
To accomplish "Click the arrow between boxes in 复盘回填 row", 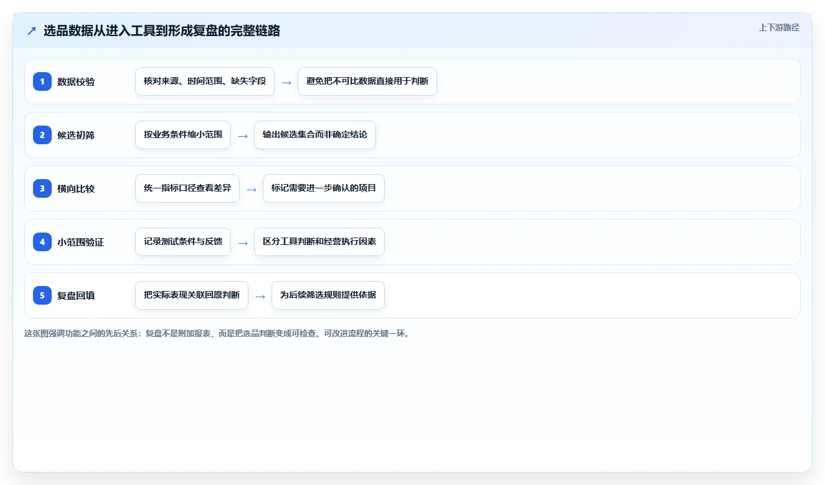I will coord(260,296).
